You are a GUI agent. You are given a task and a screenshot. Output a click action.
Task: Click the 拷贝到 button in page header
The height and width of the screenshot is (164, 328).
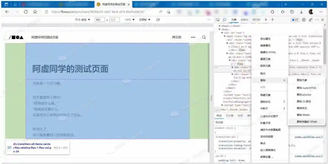(x=176, y=37)
